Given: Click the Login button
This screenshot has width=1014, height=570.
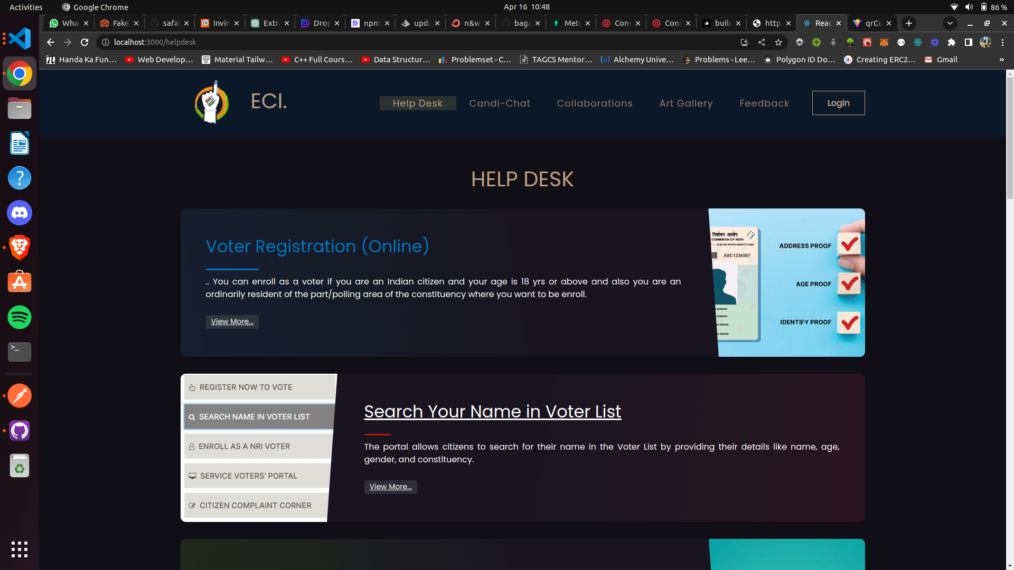Looking at the screenshot, I should point(838,103).
